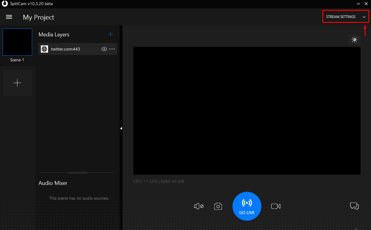Image resolution: width=371 pixels, height=230 pixels.
Task: Hide the twitter.com:443 layer
Action: click(104, 49)
